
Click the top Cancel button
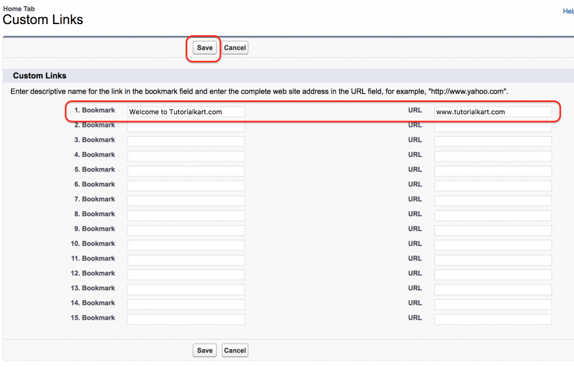(235, 48)
